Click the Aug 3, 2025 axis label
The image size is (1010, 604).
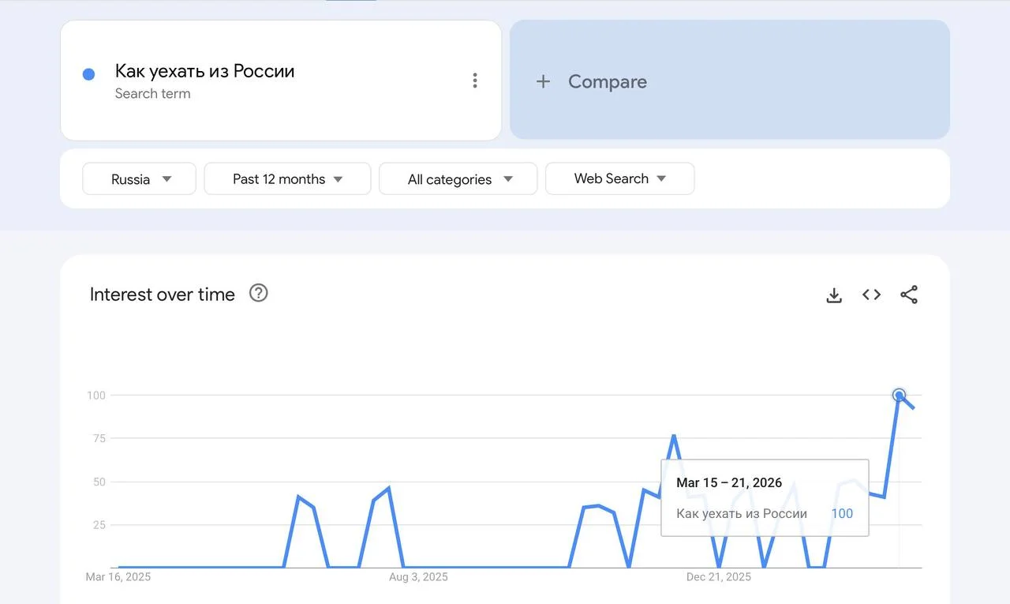[418, 577]
